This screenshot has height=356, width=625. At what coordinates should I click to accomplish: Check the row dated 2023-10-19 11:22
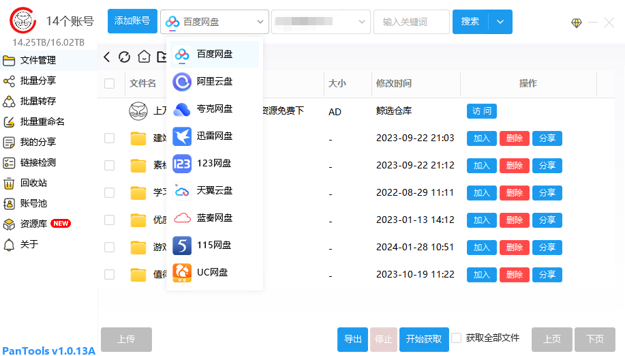pos(109,275)
